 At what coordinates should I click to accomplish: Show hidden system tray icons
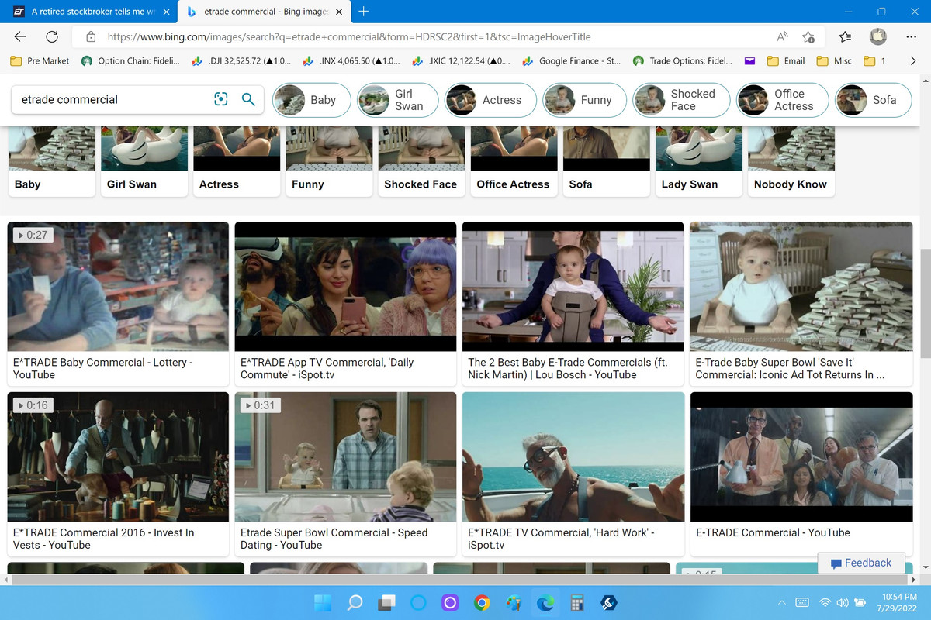[x=782, y=602]
